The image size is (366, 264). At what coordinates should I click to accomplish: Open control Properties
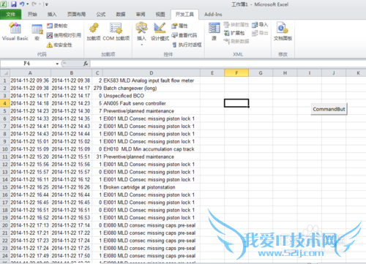click(179, 26)
